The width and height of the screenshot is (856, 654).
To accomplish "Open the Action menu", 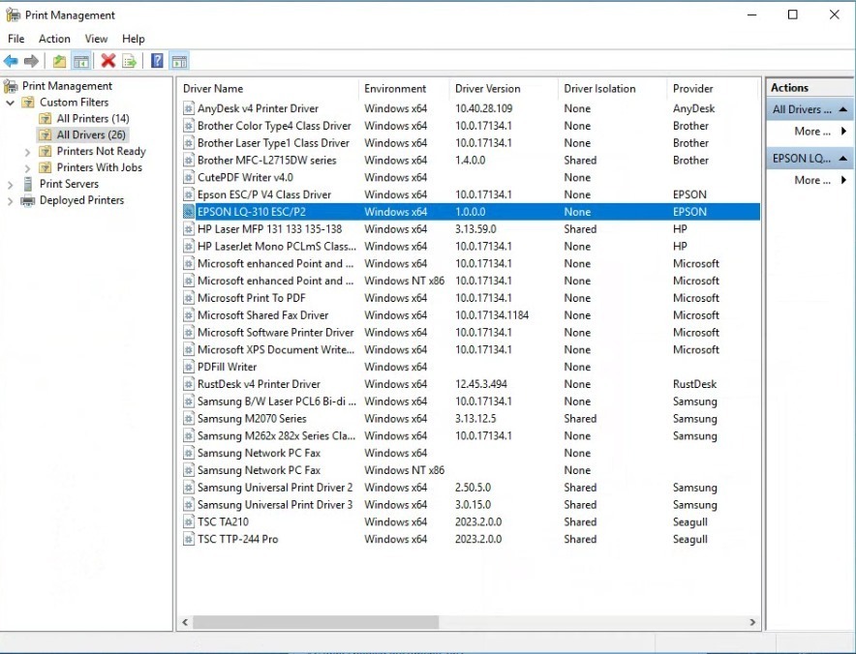I will coord(54,39).
